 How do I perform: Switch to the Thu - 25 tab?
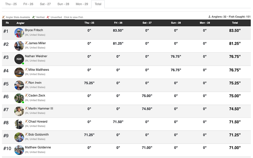(11, 4)
